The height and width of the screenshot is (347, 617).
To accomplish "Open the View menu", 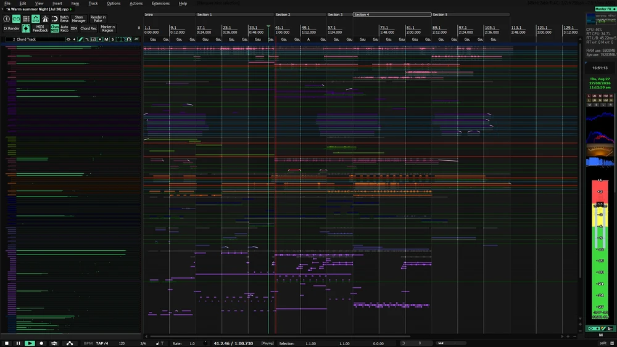I will (39, 3).
